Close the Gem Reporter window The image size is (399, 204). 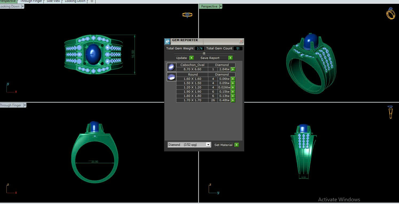[x=241, y=41]
